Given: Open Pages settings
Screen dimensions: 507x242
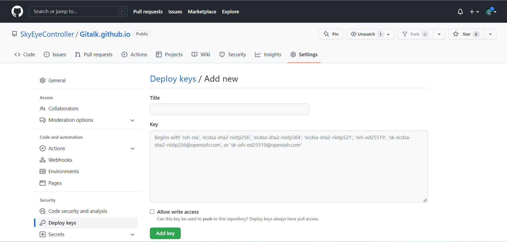Looking at the screenshot, I should (x=87, y=183).
